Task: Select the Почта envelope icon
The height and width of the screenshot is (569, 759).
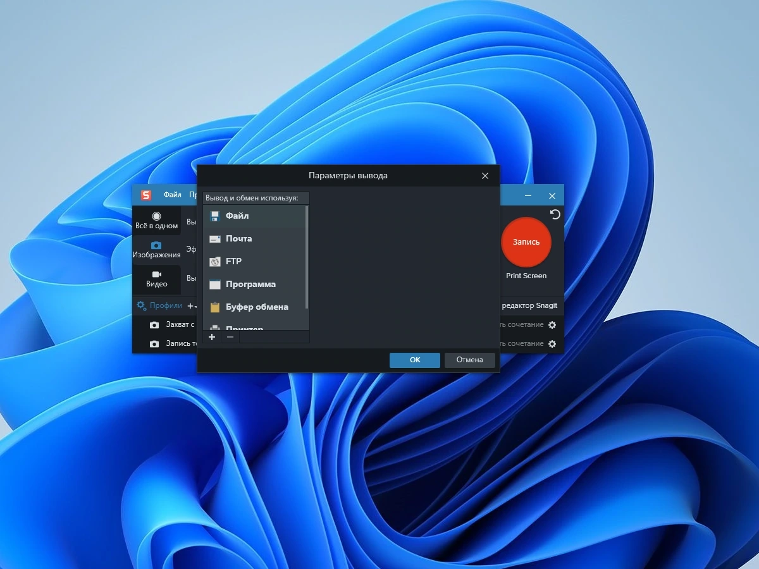Action: 215,238
